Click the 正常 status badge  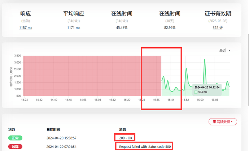15,138
